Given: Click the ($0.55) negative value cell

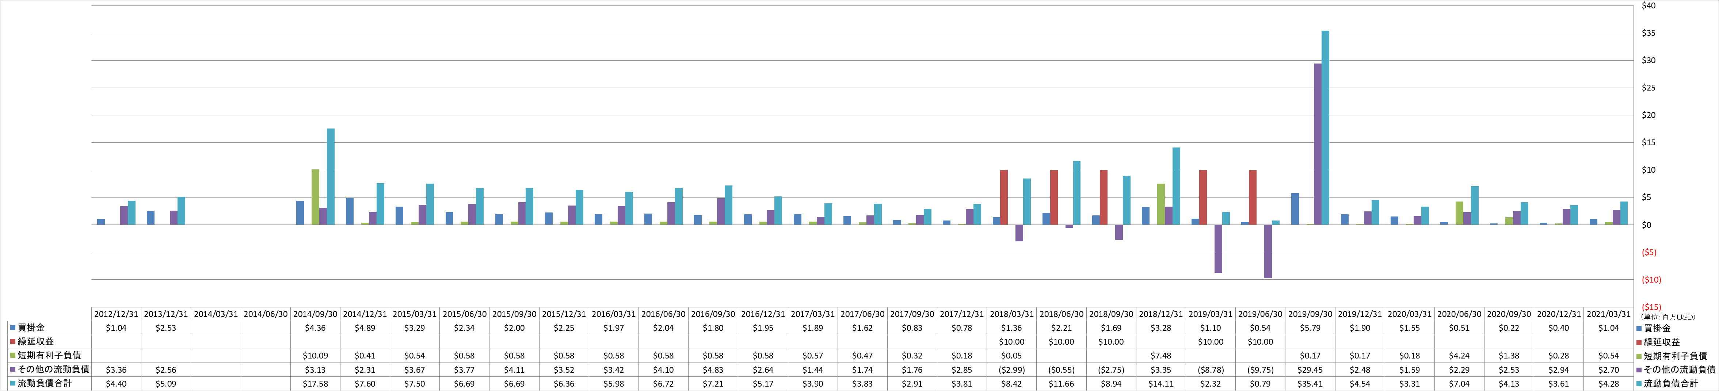Looking at the screenshot, I should point(1061,370).
